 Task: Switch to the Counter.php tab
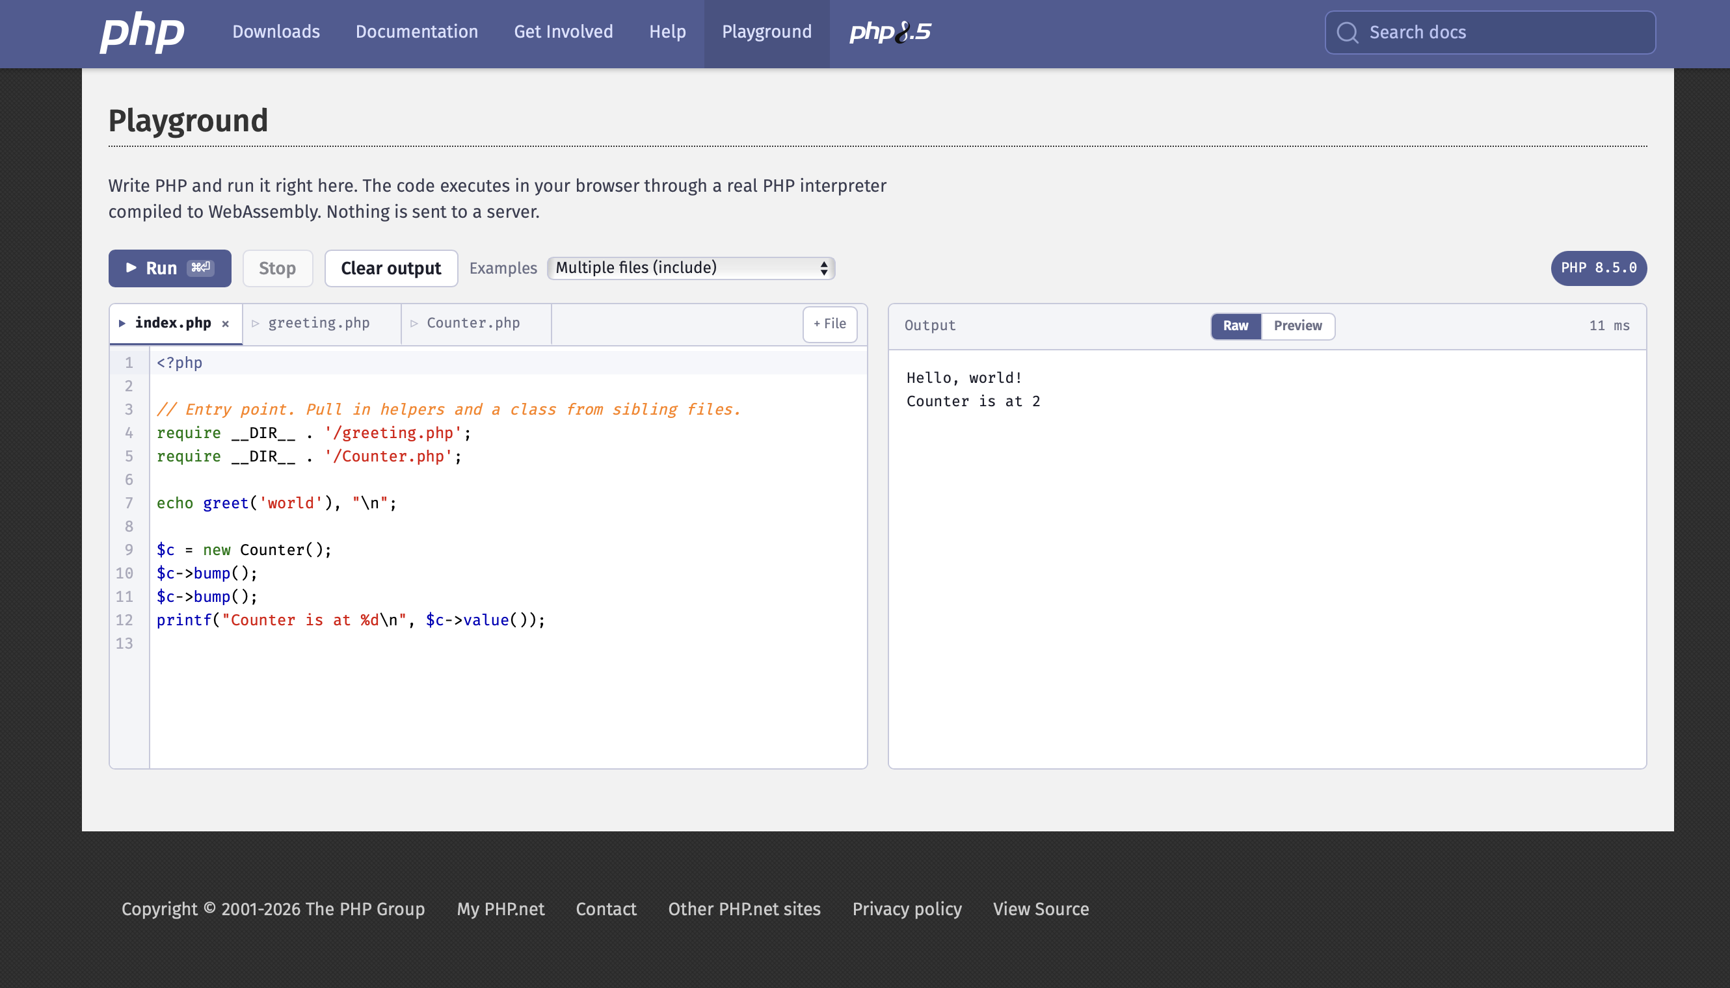[473, 323]
